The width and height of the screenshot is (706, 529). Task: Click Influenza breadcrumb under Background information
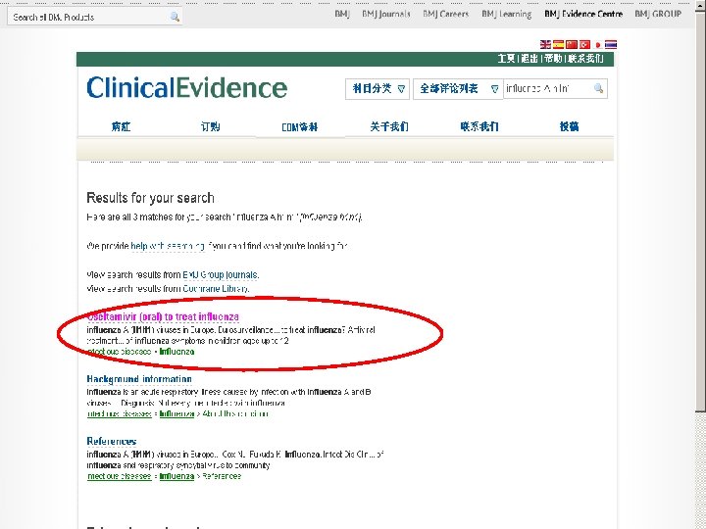[x=176, y=413]
